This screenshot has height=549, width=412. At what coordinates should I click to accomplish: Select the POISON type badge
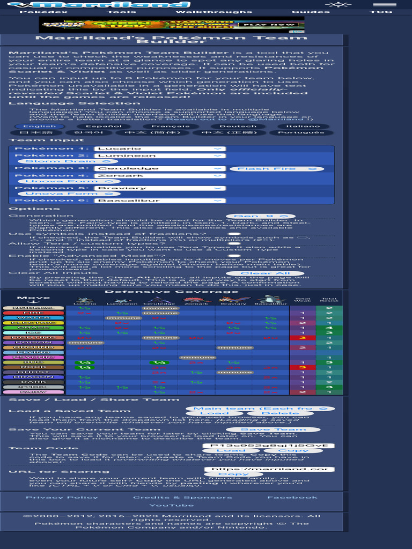click(34, 343)
